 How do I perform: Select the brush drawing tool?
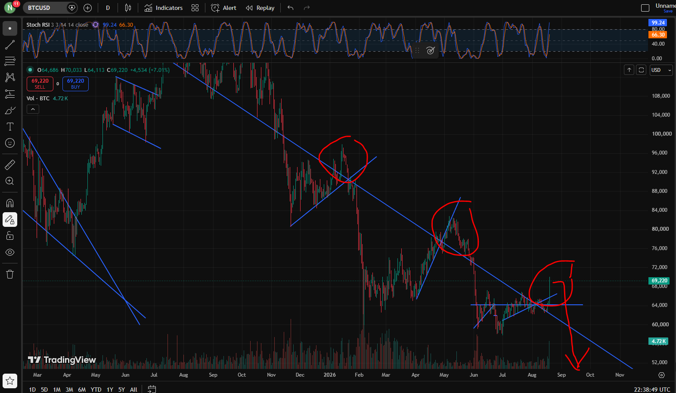point(10,111)
